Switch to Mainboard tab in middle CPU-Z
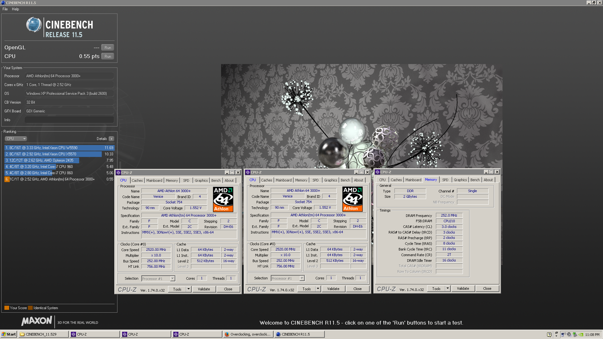 point(284,180)
